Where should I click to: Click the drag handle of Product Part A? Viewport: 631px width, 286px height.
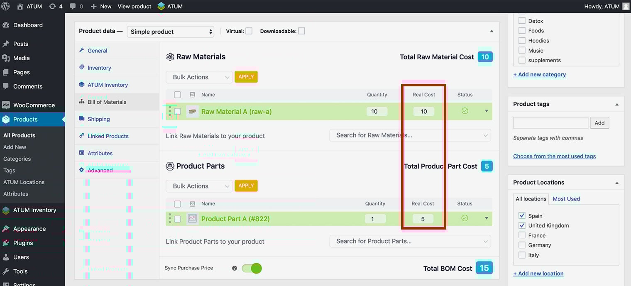tap(170, 218)
